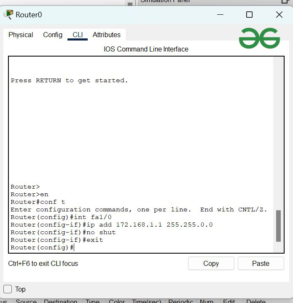Screen dimensions: 293x303
Task: Click the Type column header
Action: (92, 301)
